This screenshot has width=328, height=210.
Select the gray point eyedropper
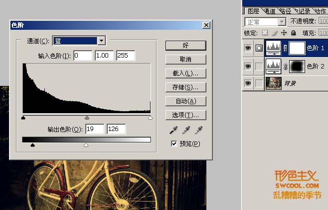(x=186, y=130)
